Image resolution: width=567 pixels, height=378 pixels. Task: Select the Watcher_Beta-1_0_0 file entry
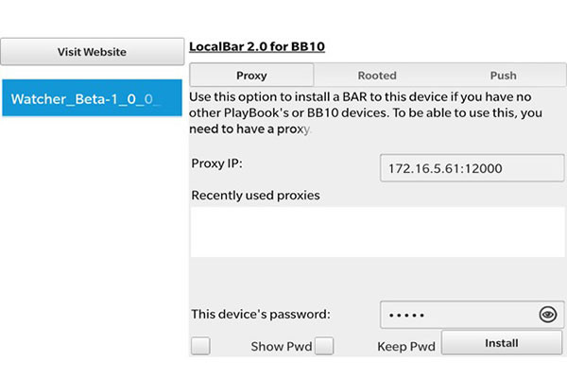click(x=93, y=98)
